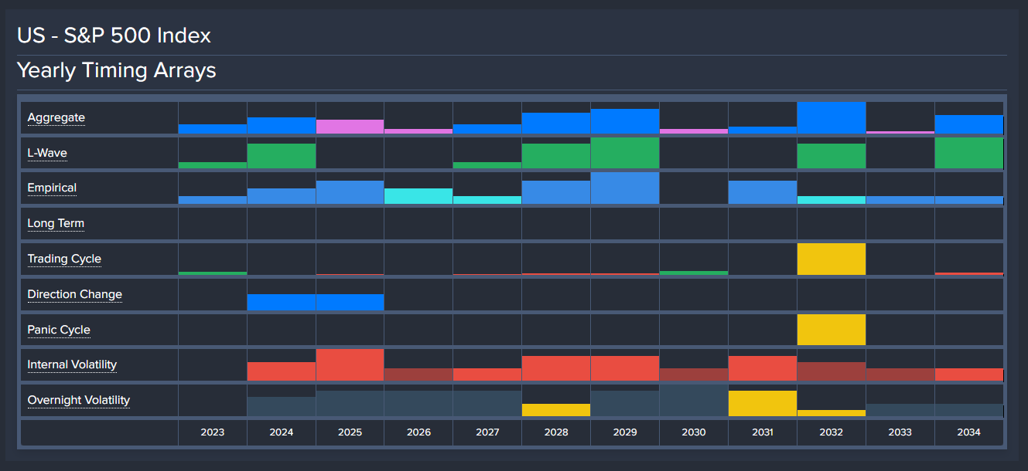
Task: Select the blue Empirical bar for 2031
Action: [x=763, y=192]
